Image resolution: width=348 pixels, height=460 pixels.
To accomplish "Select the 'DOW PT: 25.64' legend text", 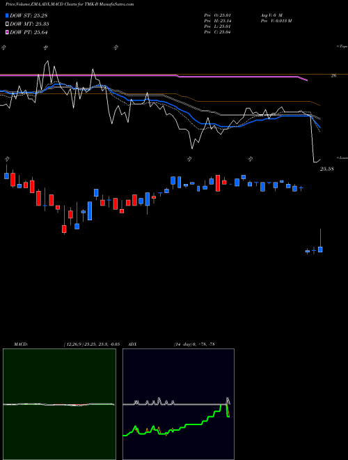I will 29,32.
